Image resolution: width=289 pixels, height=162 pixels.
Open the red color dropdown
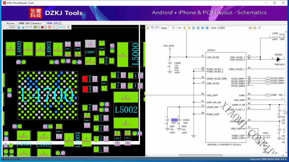(45, 27)
